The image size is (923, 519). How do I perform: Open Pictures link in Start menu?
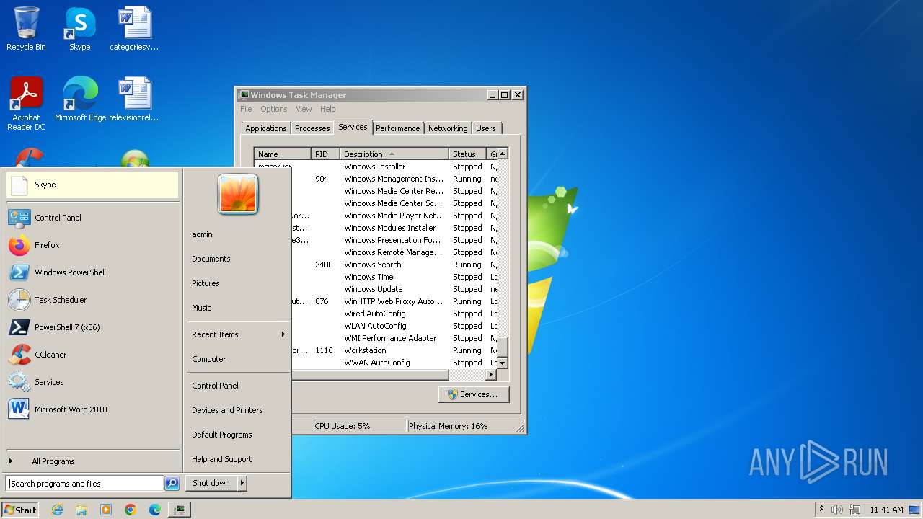point(206,283)
